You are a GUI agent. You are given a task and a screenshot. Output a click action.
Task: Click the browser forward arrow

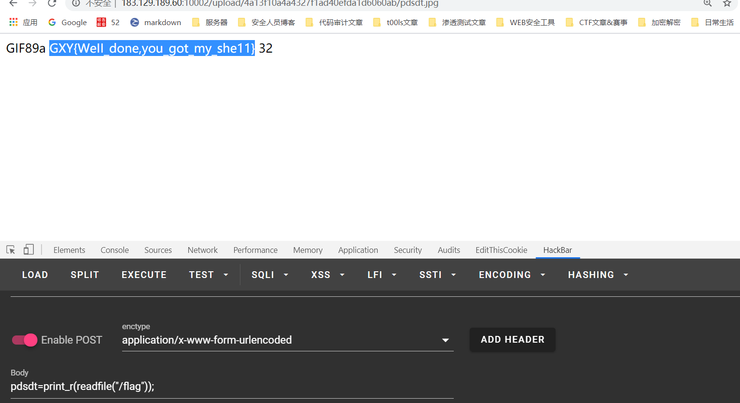[x=32, y=3]
